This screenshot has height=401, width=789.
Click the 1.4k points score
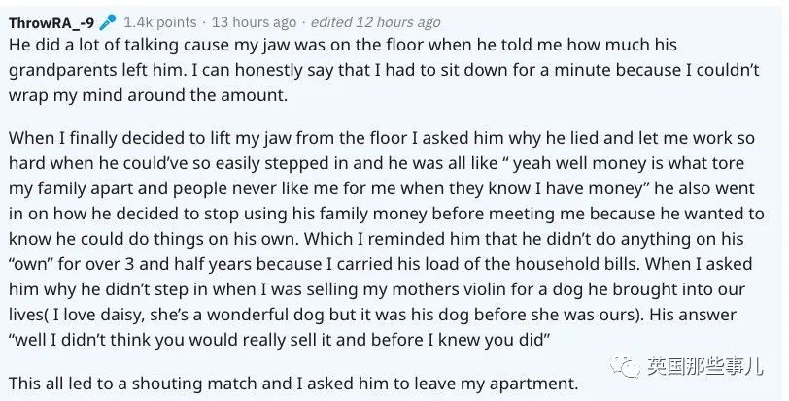[x=160, y=22]
